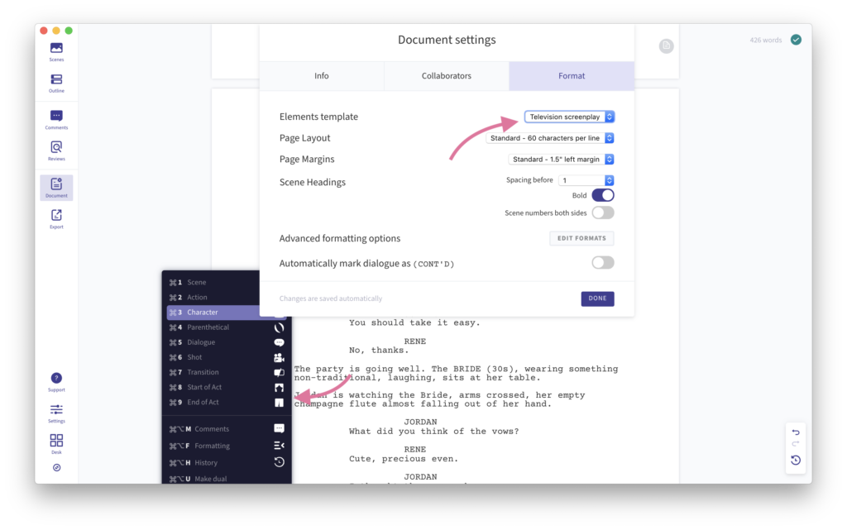Open the Scenes panel
Screen dimensions: 847x530
(x=55, y=50)
